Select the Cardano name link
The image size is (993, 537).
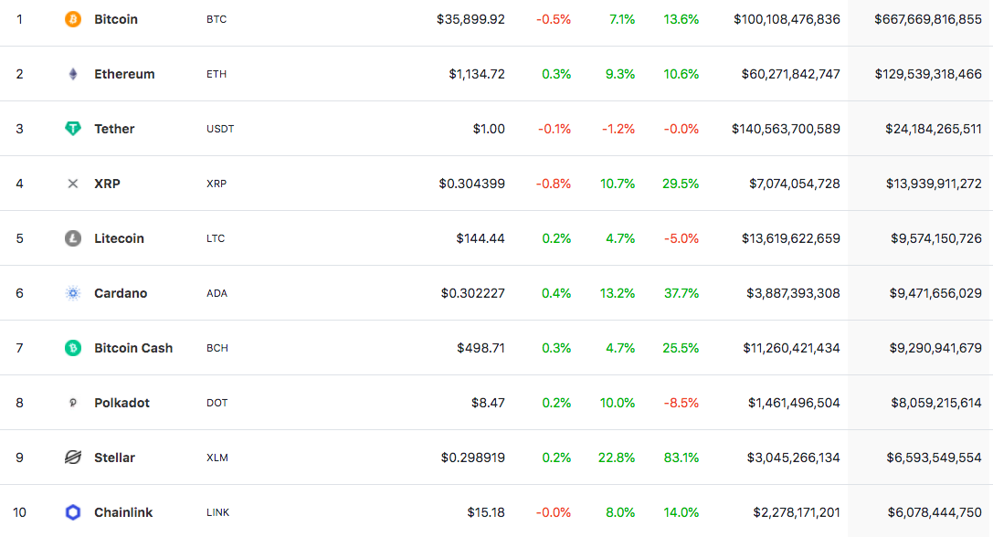click(121, 293)
